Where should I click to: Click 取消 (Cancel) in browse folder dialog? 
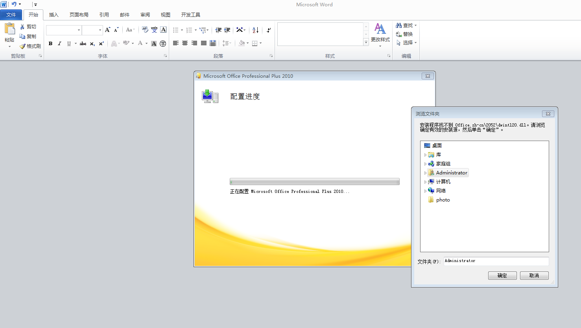pyautogui.click(x=534, y=276)
